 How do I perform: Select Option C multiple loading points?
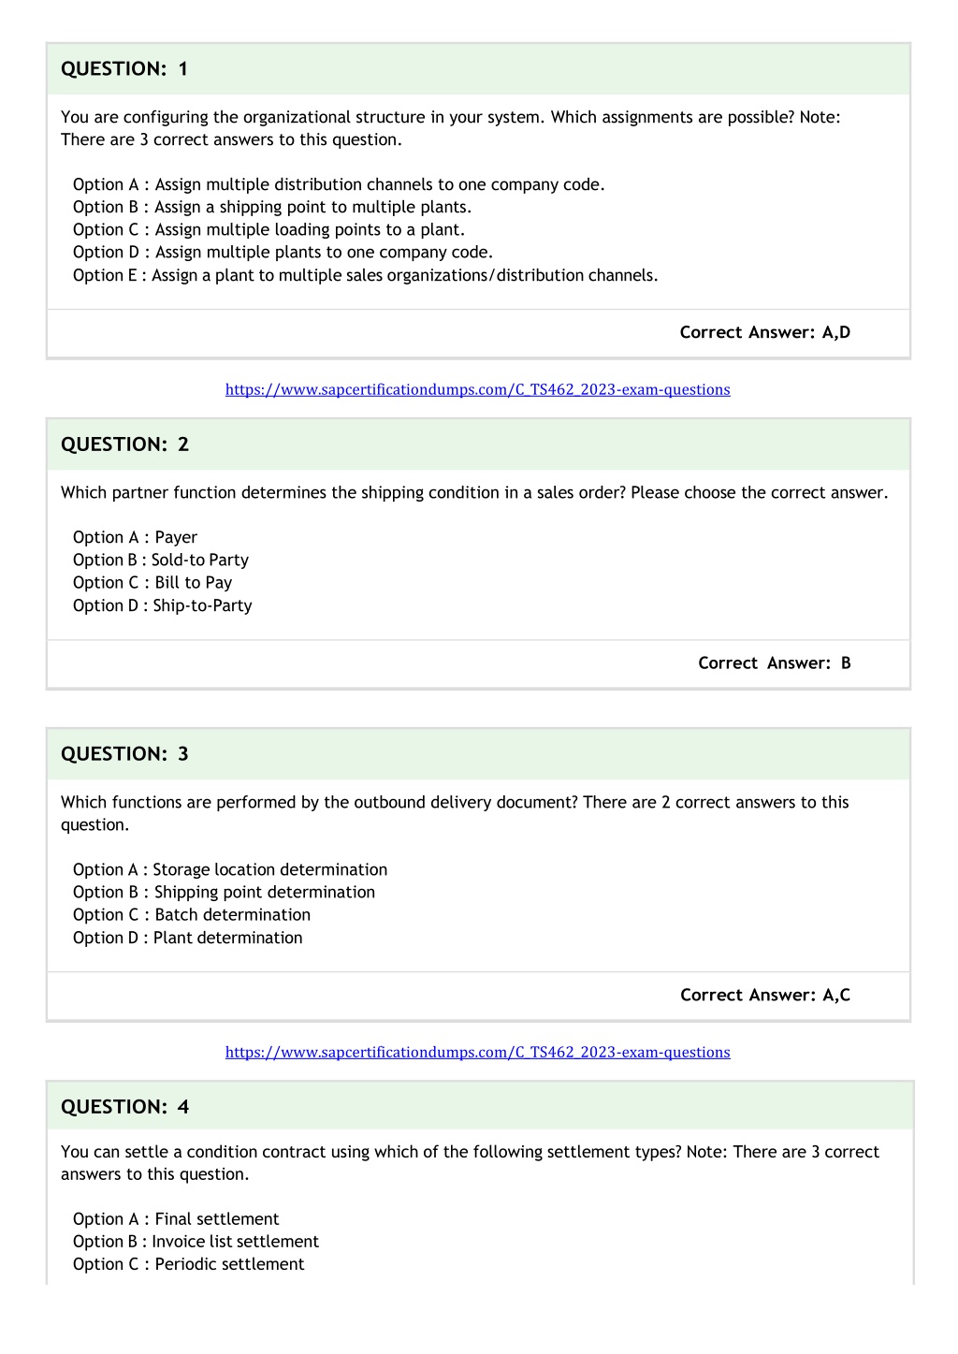[269, 229]
